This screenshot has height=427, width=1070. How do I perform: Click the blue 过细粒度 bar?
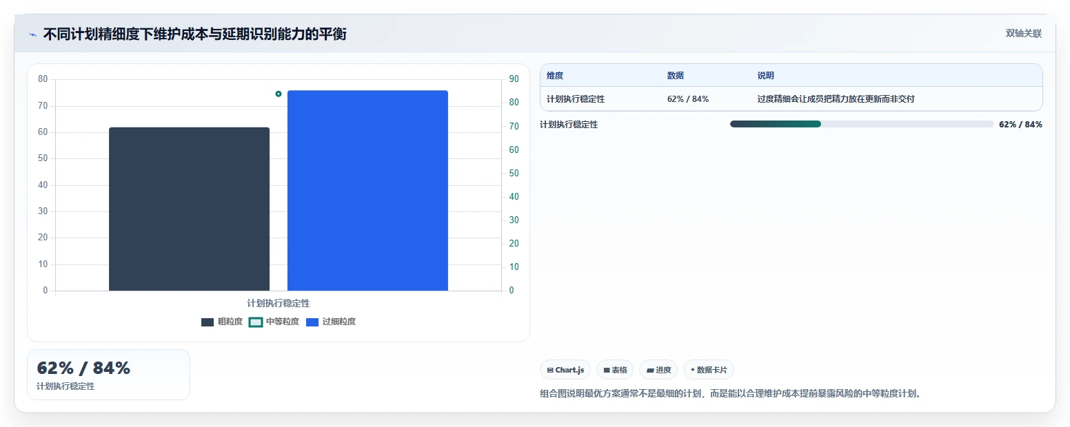[367, 190]
